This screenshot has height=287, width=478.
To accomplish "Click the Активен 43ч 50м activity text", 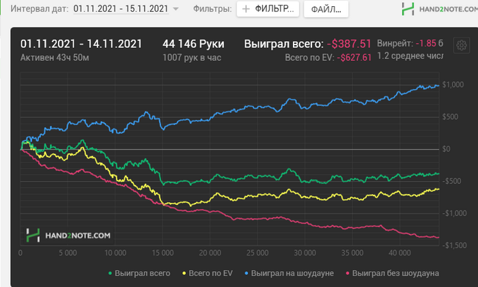I will [55, 57].
